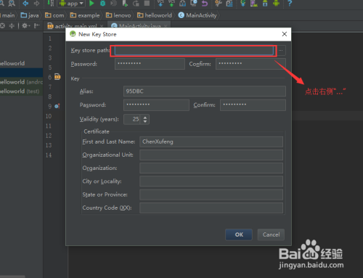Click the Country Code (XX) field
This screenshot has height=278, width=363.
tap(211, 208)
